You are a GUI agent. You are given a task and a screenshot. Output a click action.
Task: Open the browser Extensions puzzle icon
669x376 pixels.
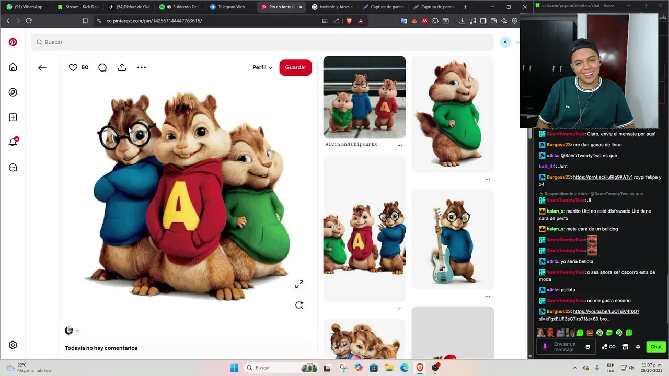(435, 21)
